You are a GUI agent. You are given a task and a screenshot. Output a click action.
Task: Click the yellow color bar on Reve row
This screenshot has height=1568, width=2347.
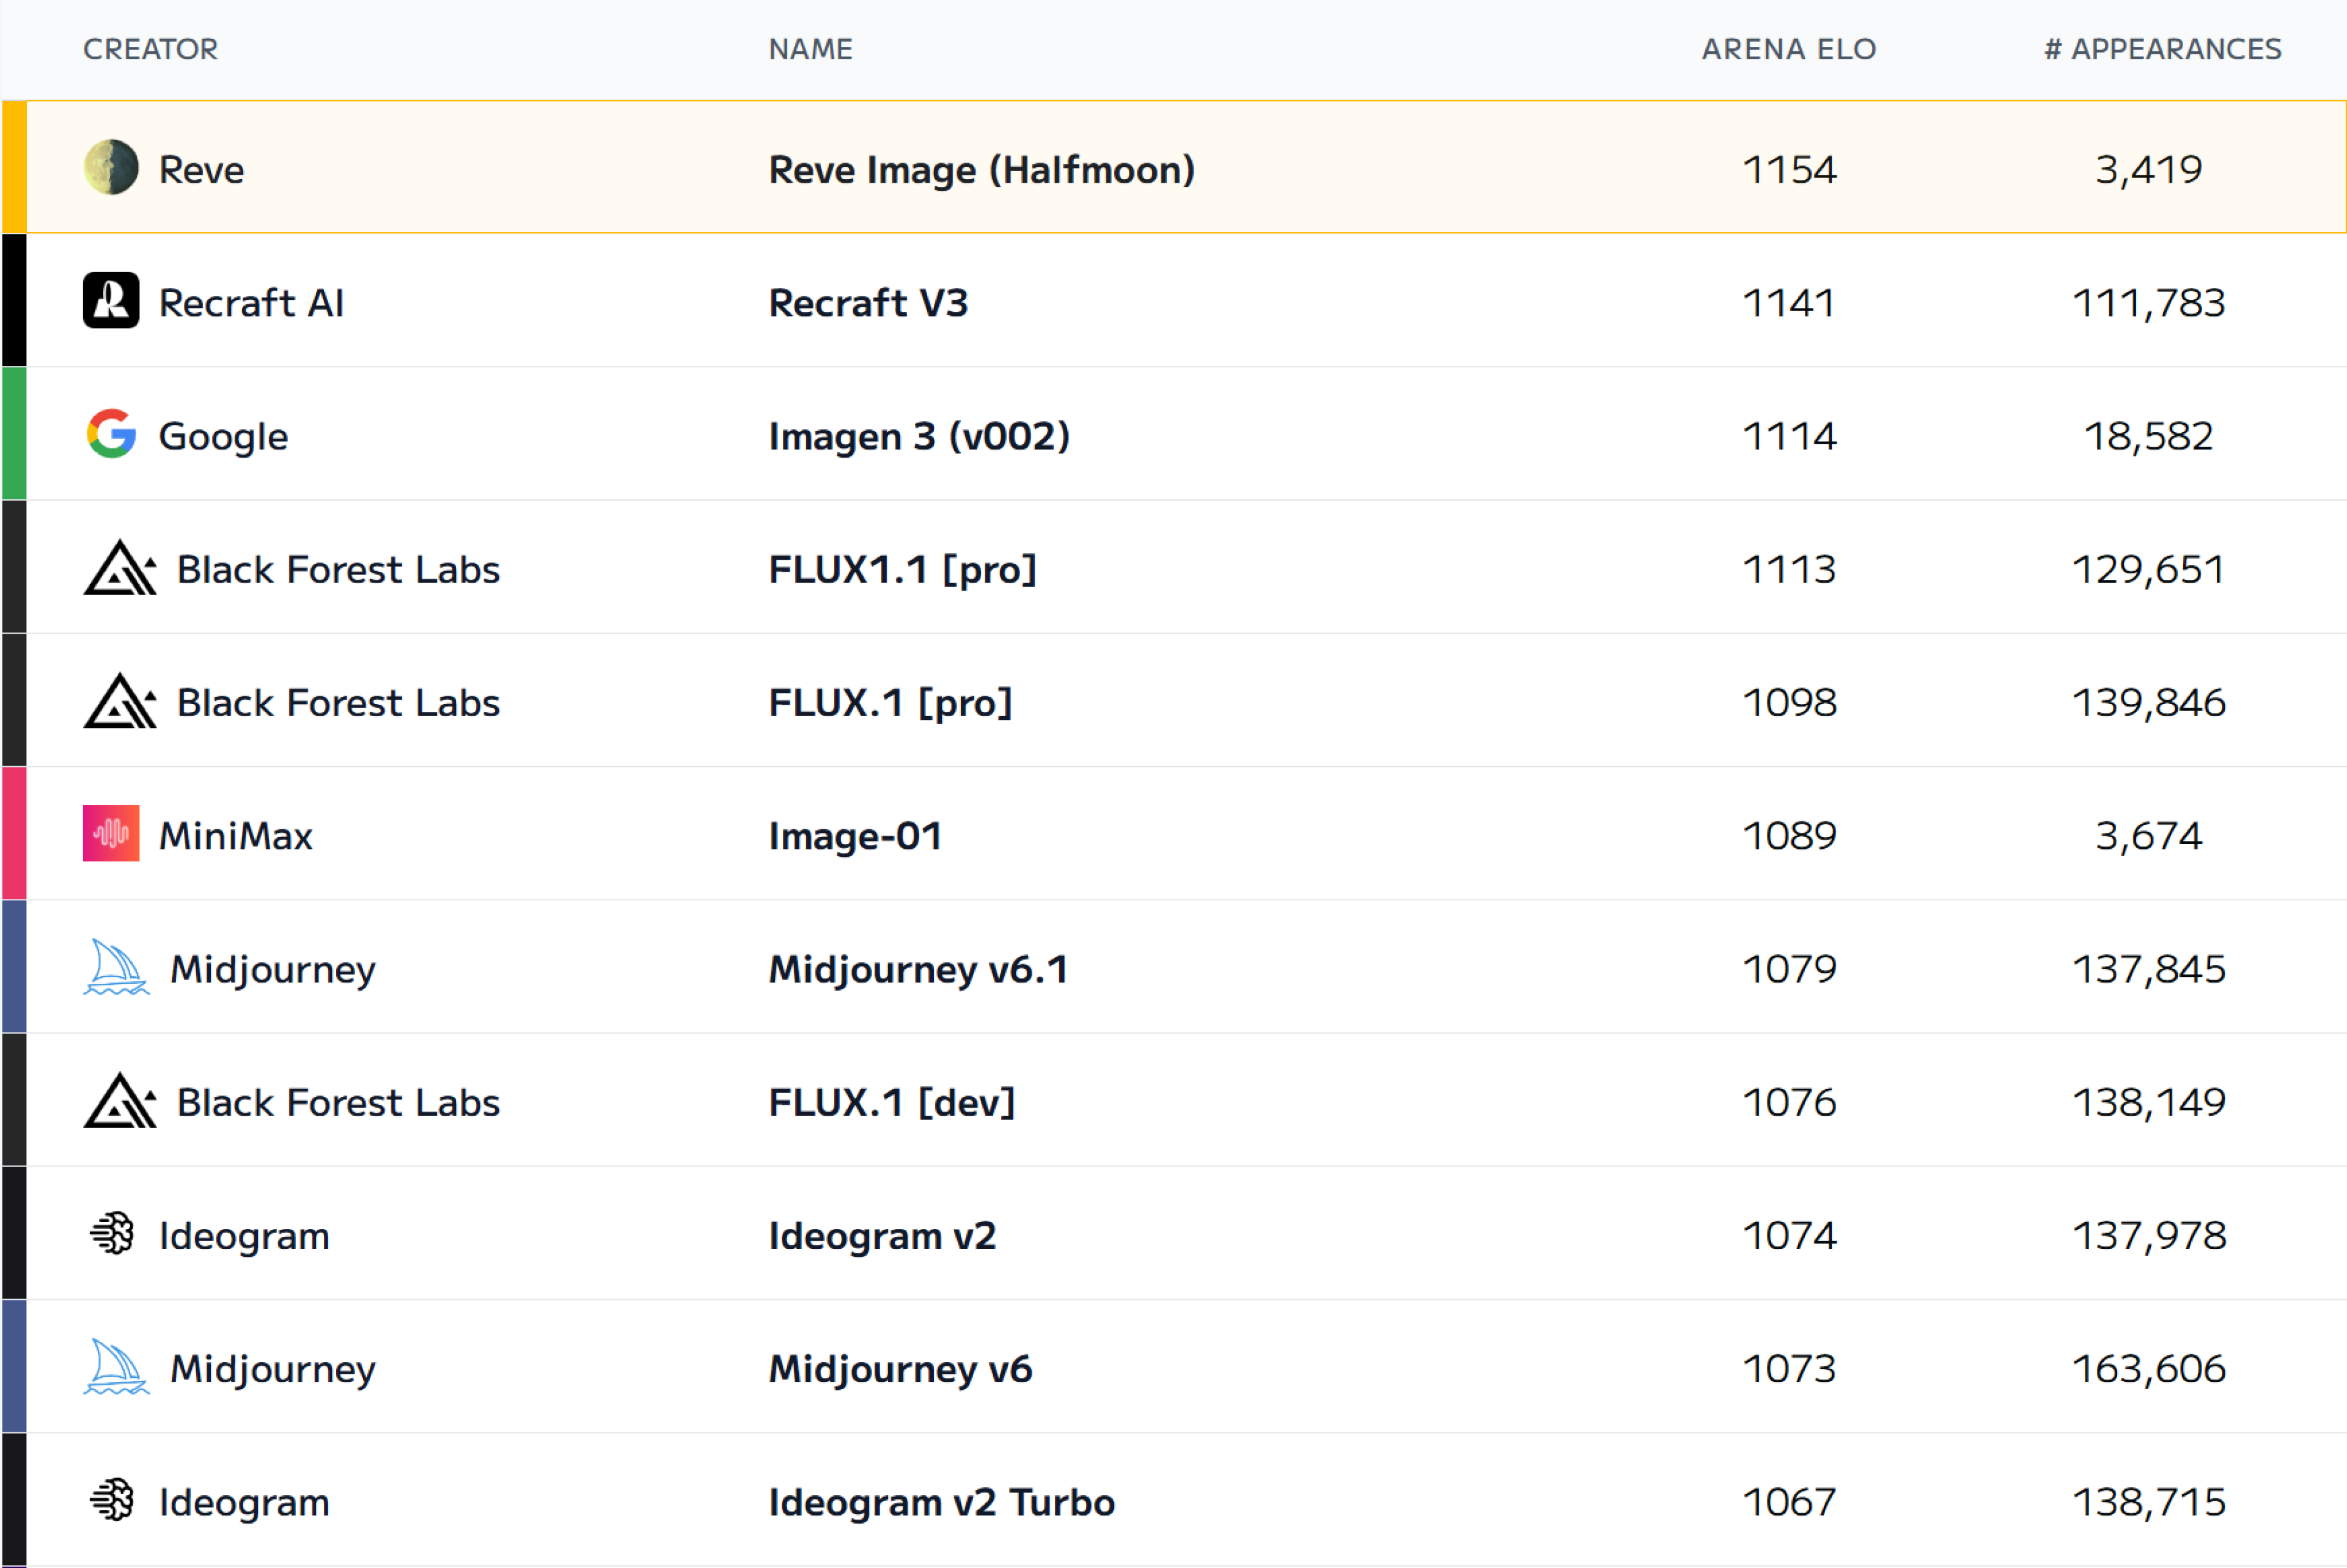pos(14,167)
